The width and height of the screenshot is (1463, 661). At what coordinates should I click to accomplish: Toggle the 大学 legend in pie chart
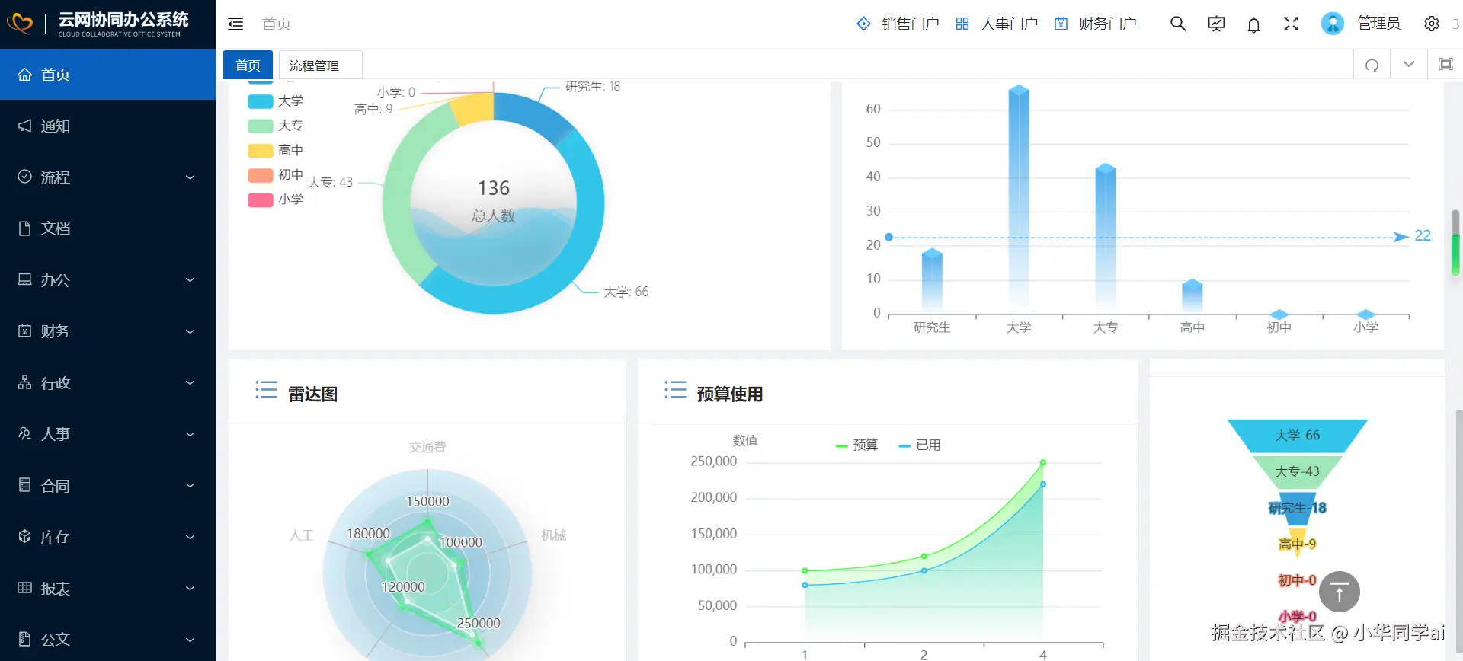(275, 101)
